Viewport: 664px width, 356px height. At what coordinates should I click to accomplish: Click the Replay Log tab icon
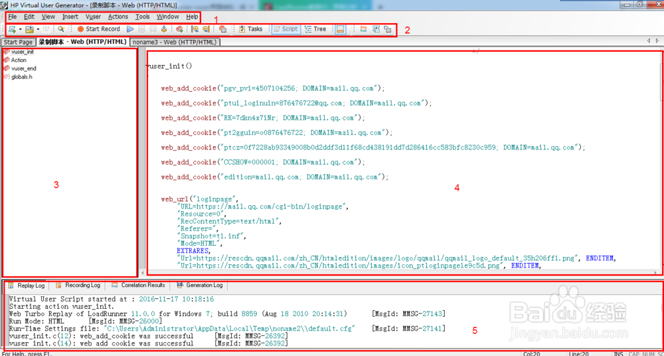point(11,286)
